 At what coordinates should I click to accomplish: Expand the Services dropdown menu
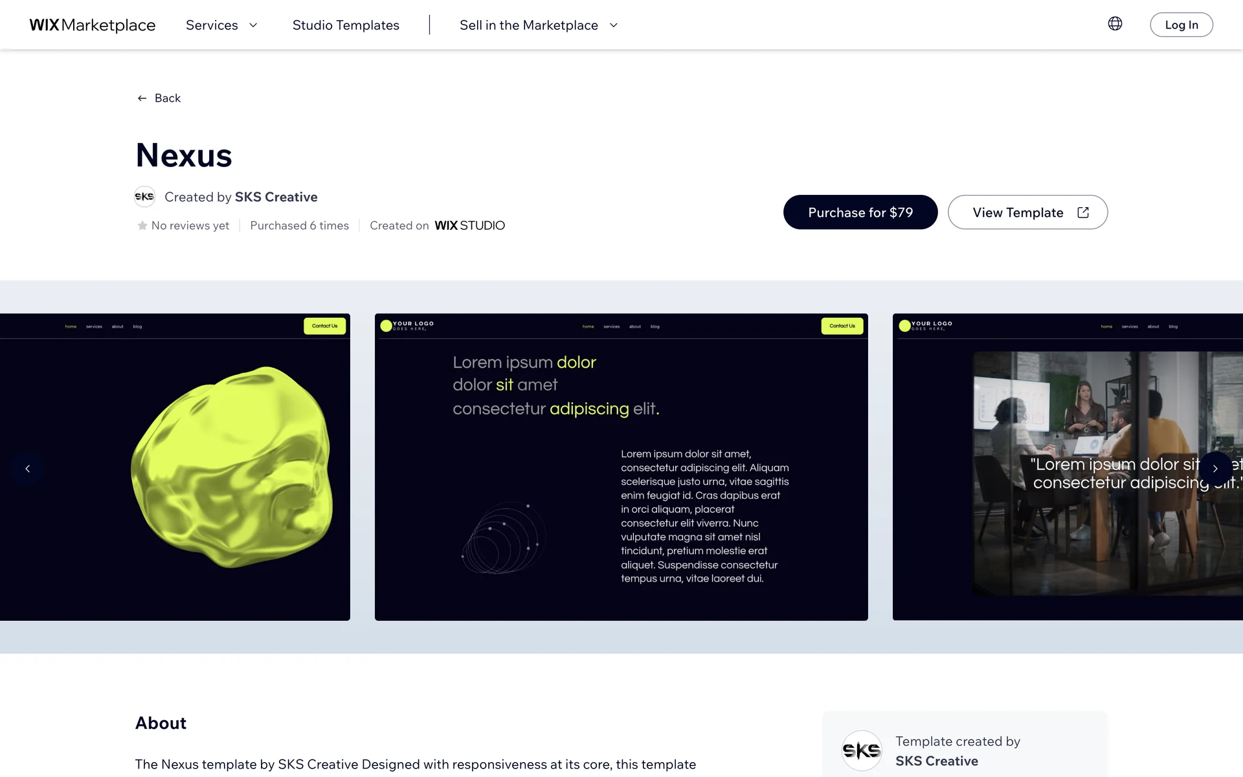click(x=212, y=25)
